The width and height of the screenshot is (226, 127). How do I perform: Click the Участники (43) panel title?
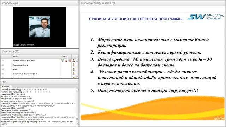(x=11, y=52)
